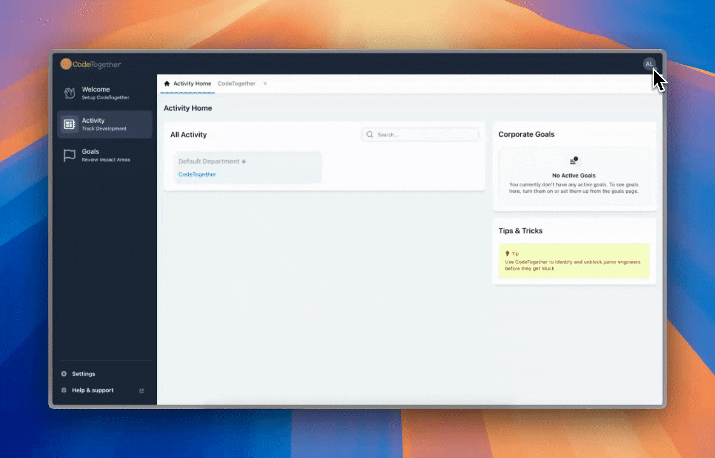The width and height of the screenshot is (715, 458).
Task: Click the "All Activity" heading
Action: pos(188,135)
